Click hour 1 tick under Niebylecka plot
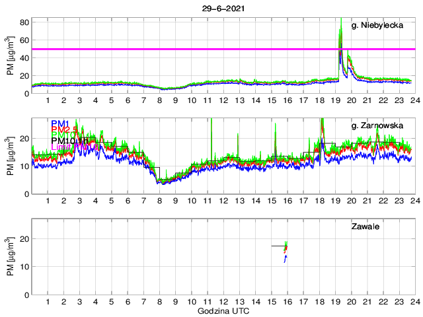Image resolution: width=423 pixels, height=317 pixels. point(48,100)
